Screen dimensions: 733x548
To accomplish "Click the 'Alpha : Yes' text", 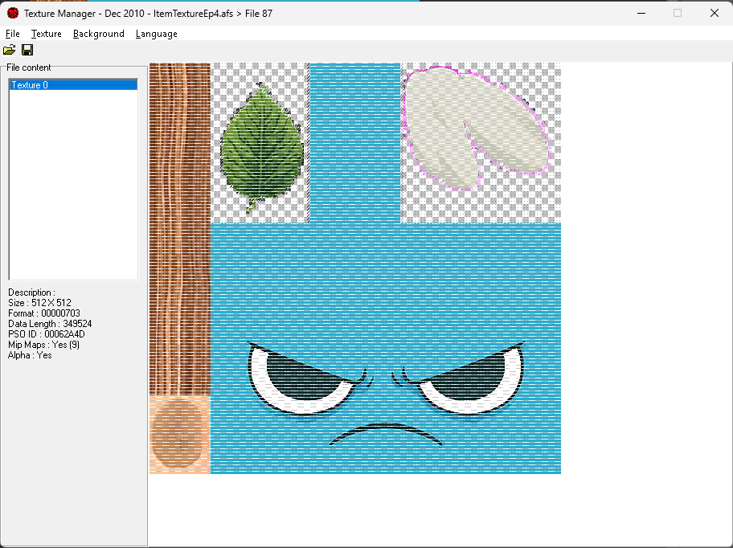I will [30, 355].
